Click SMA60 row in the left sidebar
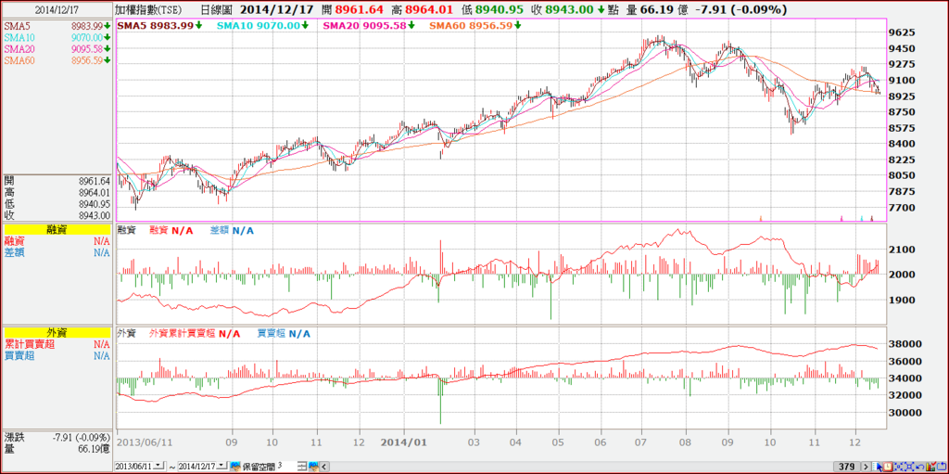 tap(57, 60)
